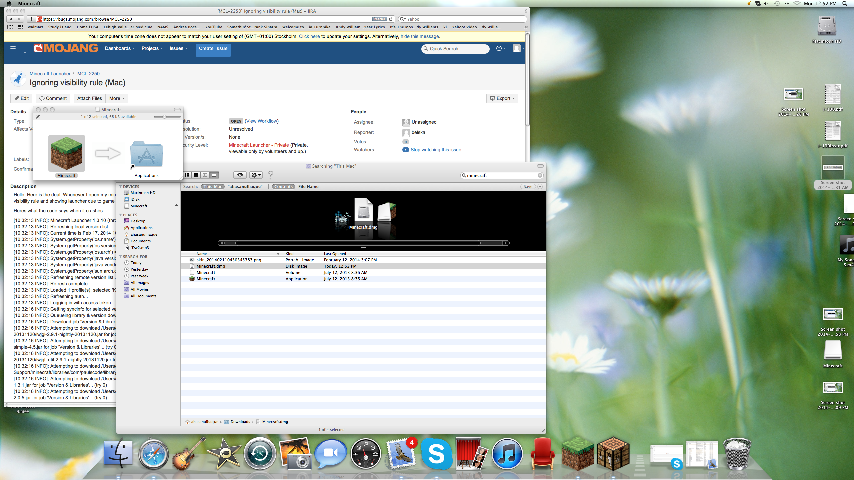Image resolution: width=854 pixels, height=480 pixels.
Task: Switch Finder to Cover Flow view
Action: pyautogui.click(x=215, y=175)
